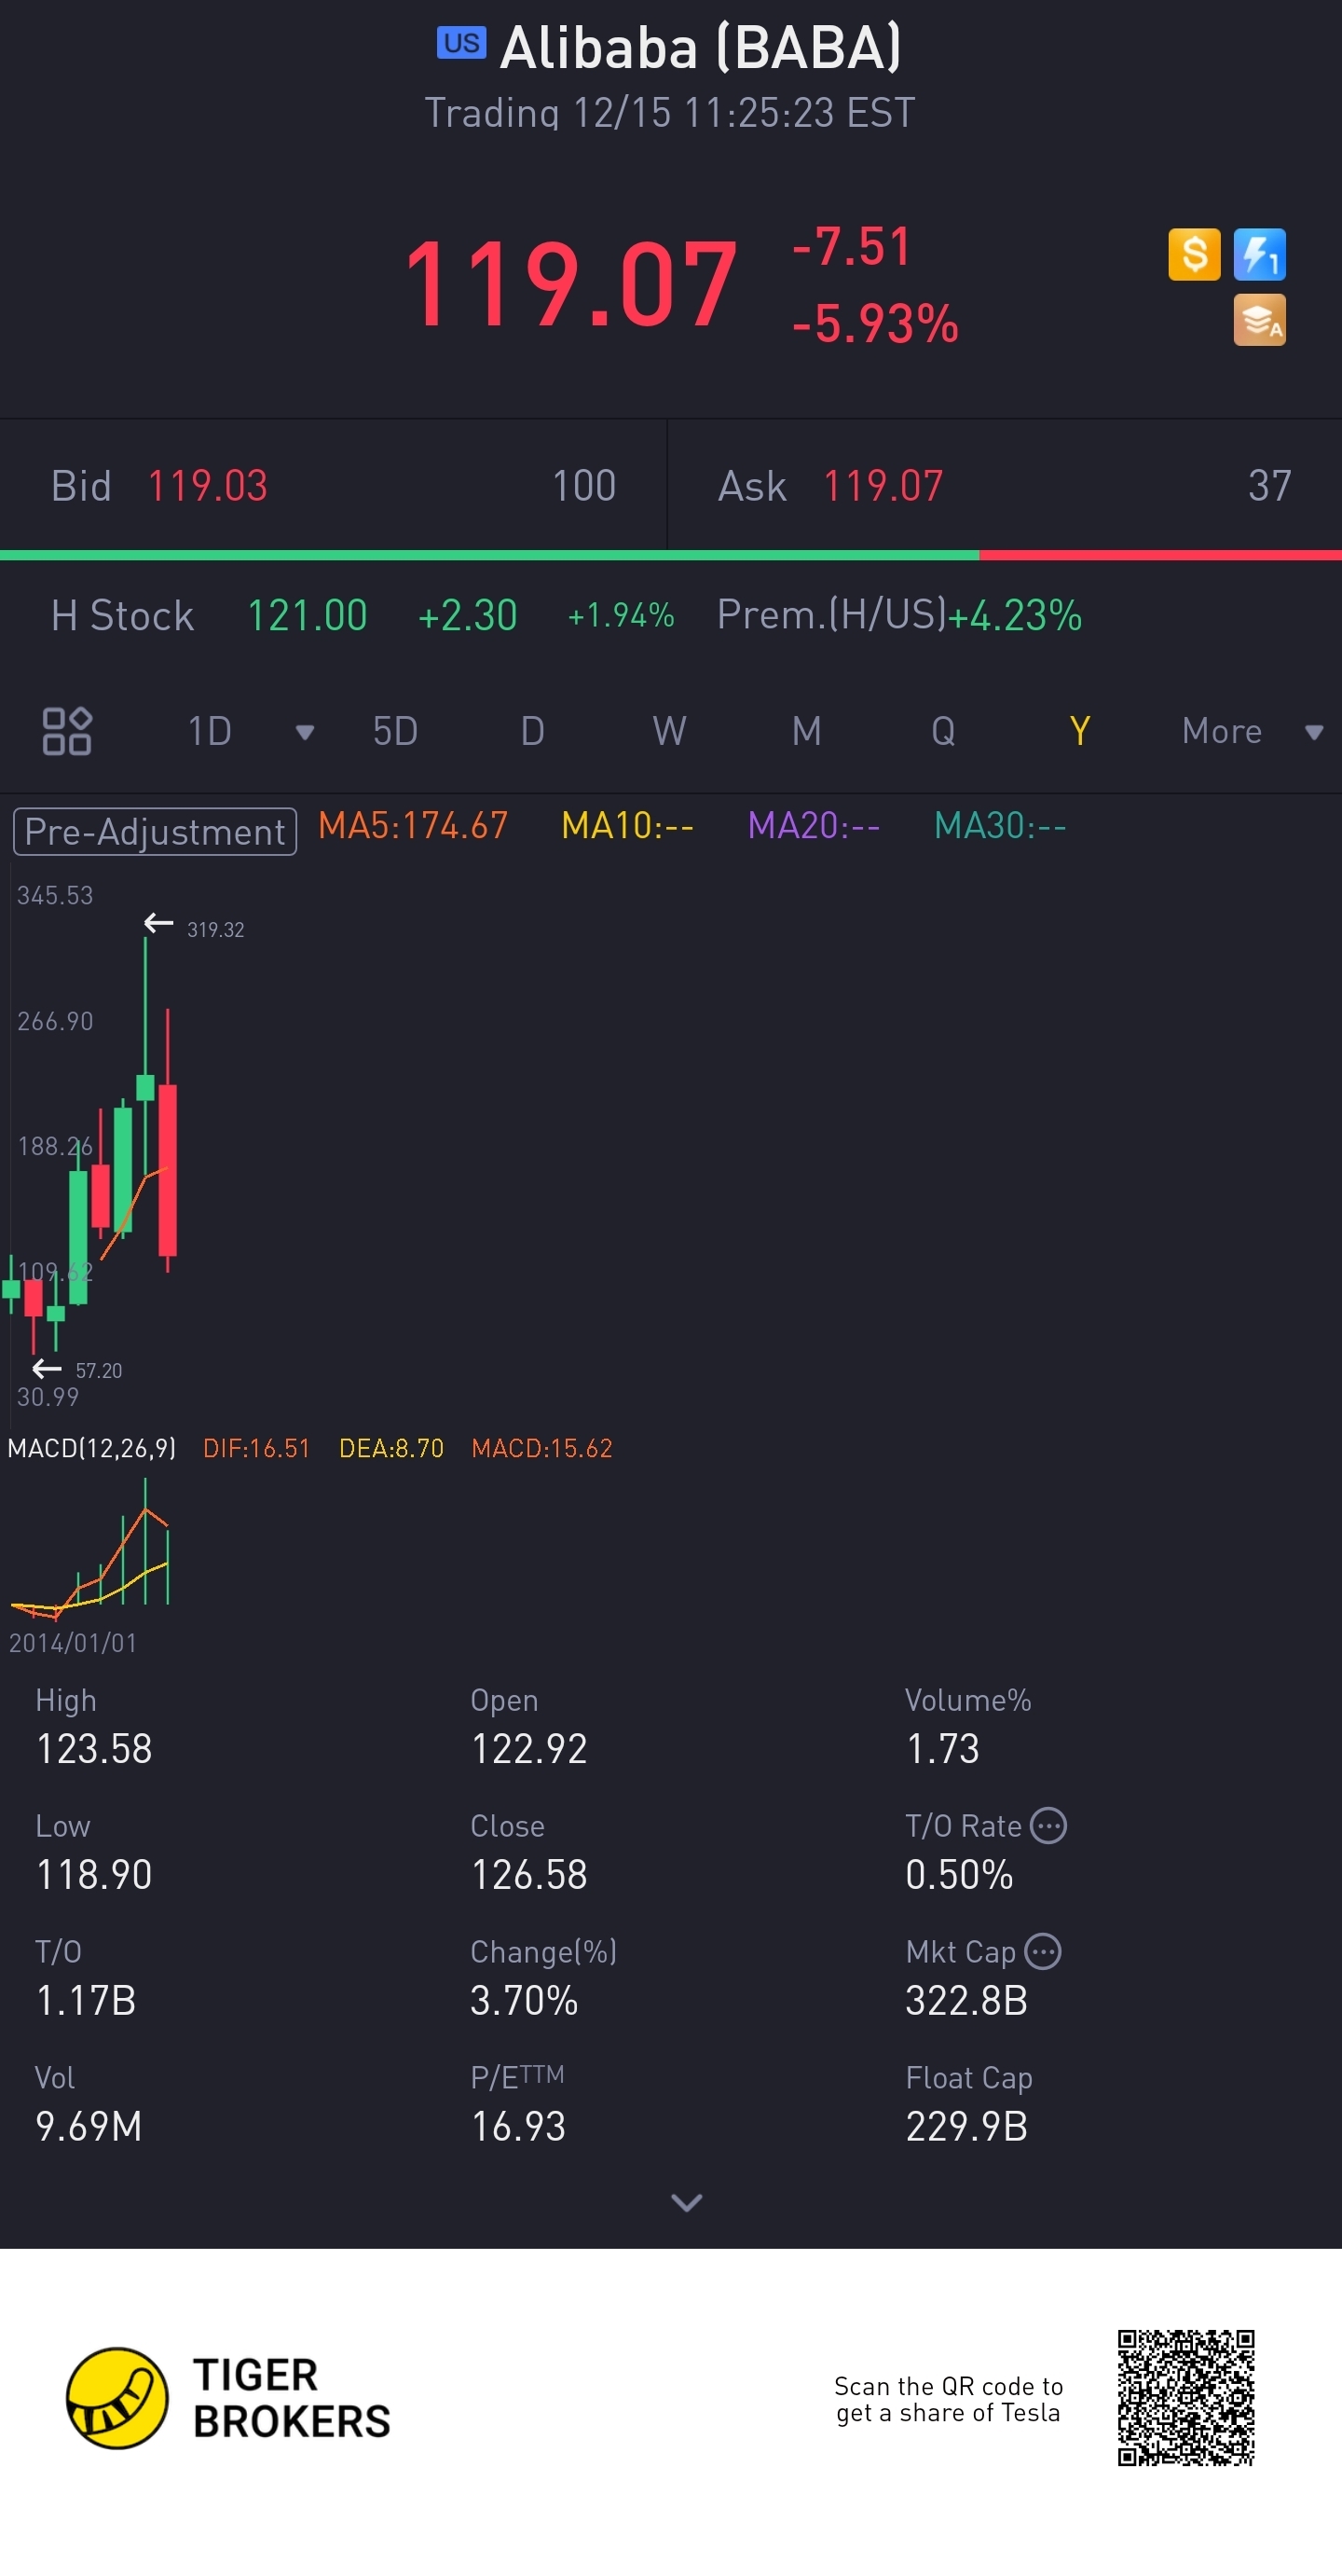
Task: Tap the MA30 indicator label
Action: 1000,825
